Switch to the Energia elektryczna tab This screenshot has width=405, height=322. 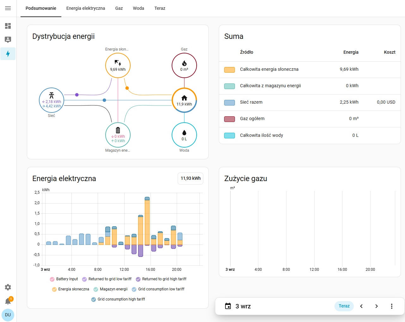(86, 8)
